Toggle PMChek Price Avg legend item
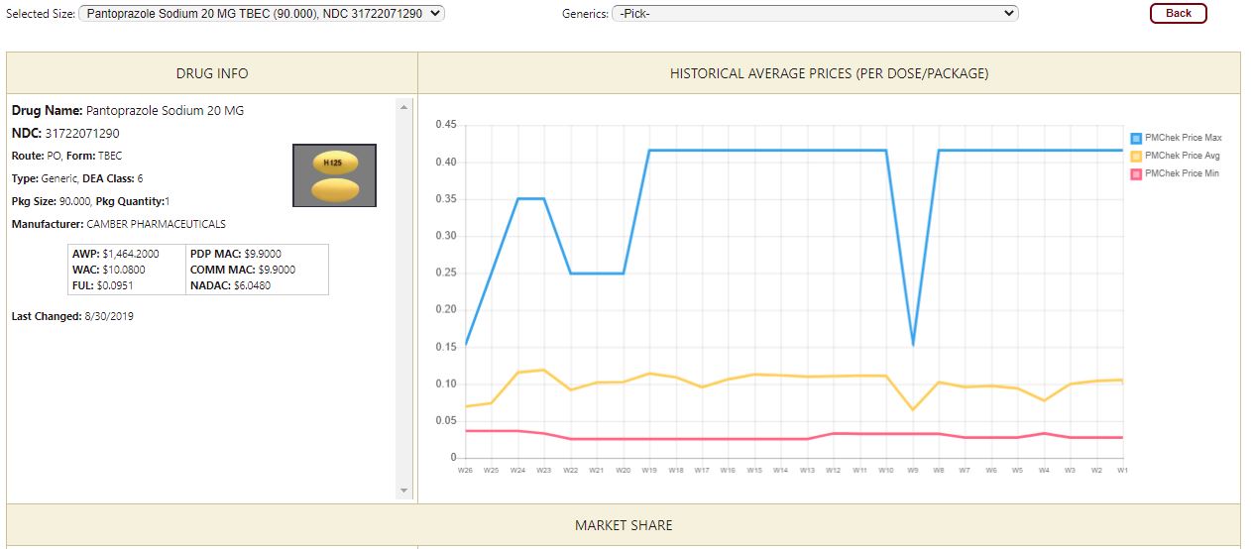1251x549 pixels. pyautogui.click(x=1182, y=156)
